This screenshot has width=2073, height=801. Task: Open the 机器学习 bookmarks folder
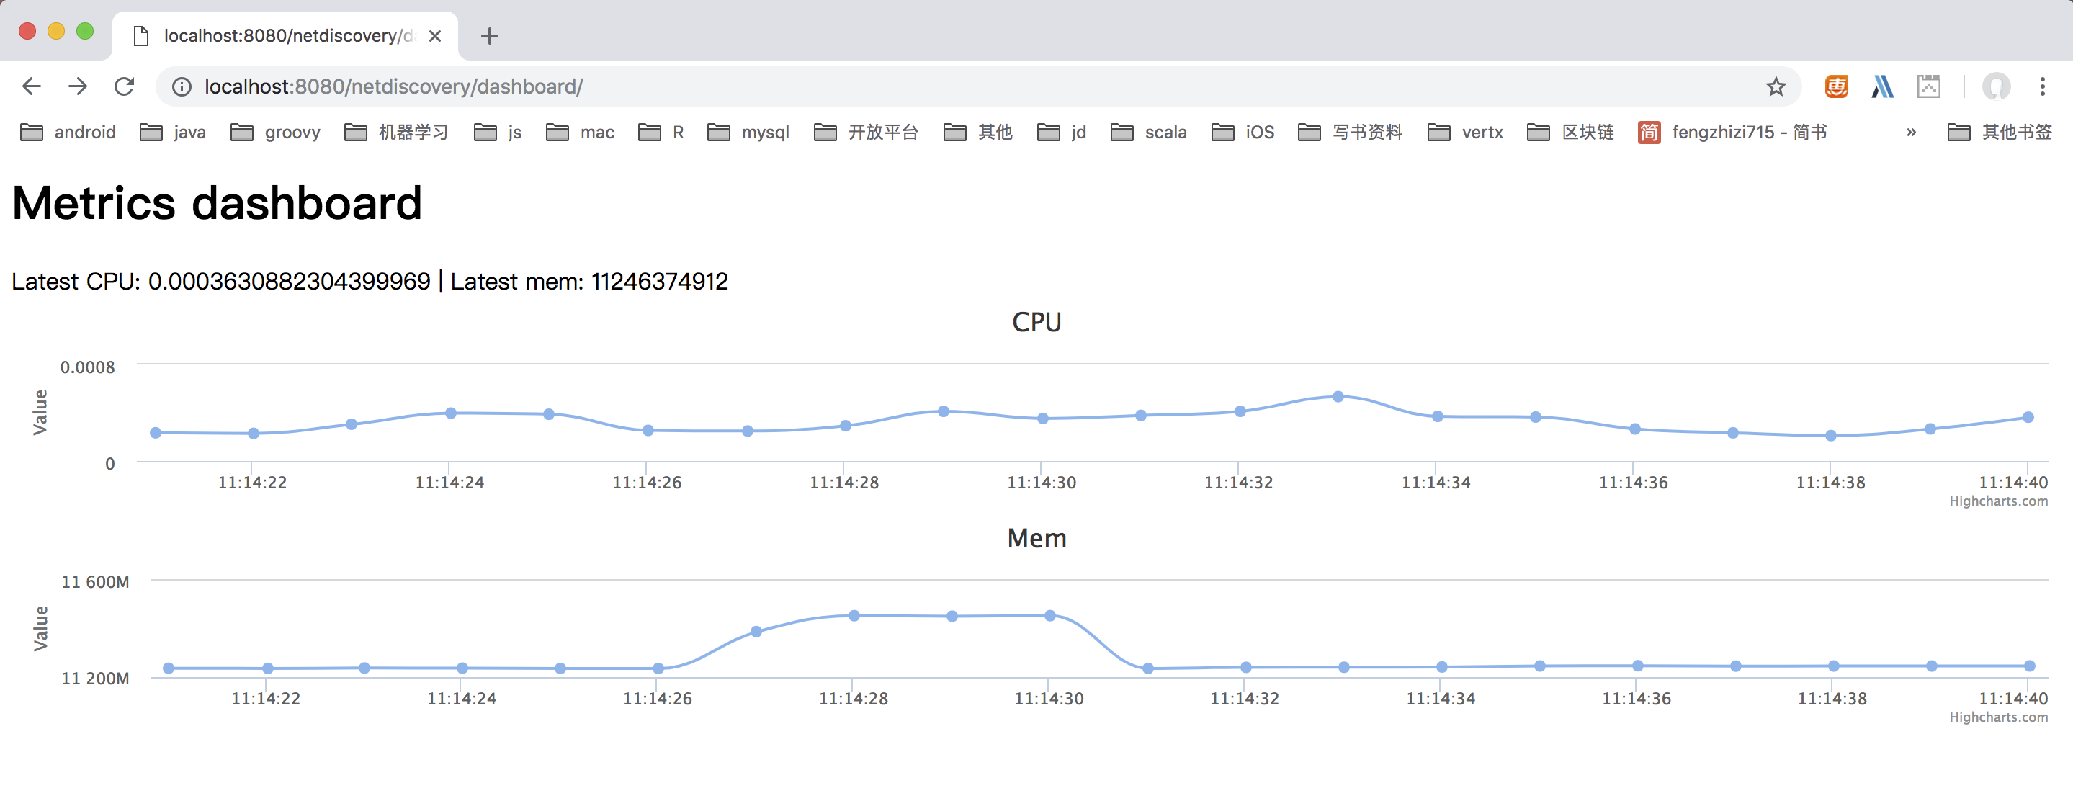coord(396,132)
